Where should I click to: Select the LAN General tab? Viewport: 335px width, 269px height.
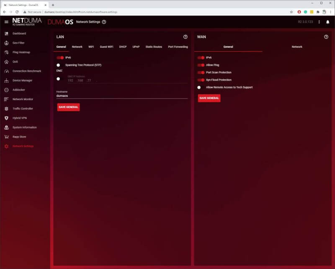click(61, 47)
